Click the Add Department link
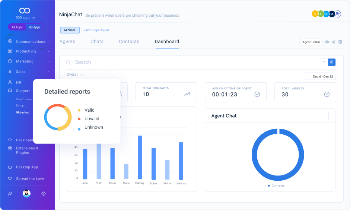350x210 pixels. tap(96, 30)
